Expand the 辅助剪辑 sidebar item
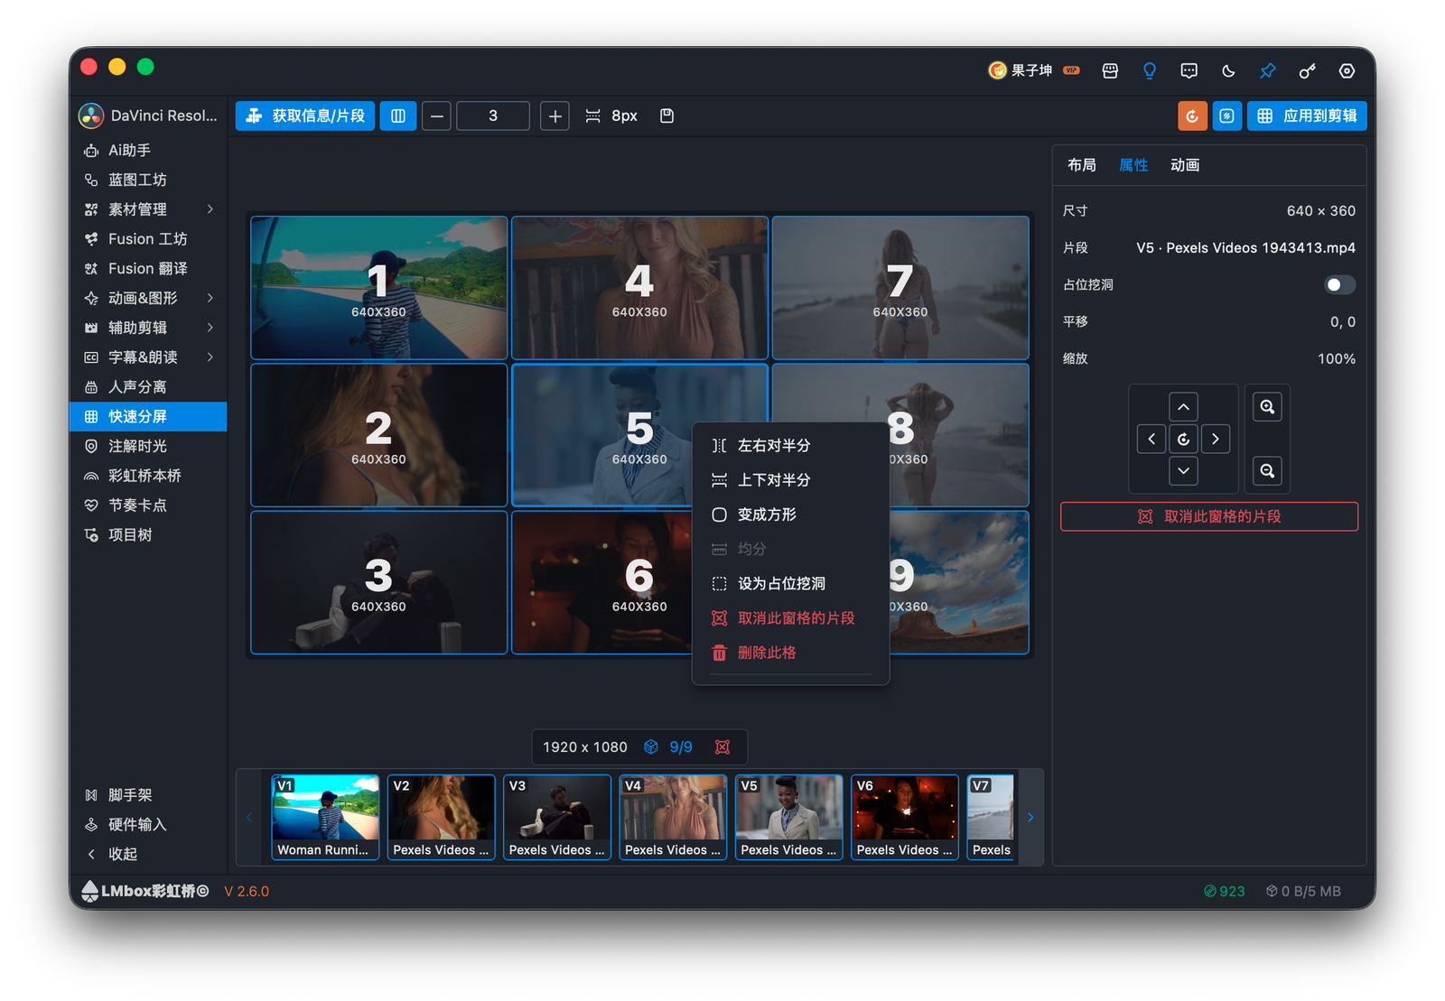 tap(148, 328)
